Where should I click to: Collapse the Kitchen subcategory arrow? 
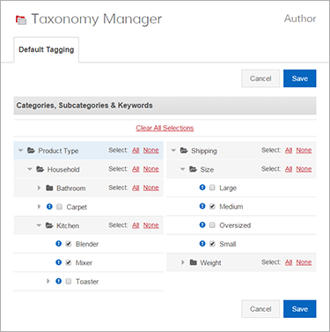pyautogui.click(x=39, y=225)
